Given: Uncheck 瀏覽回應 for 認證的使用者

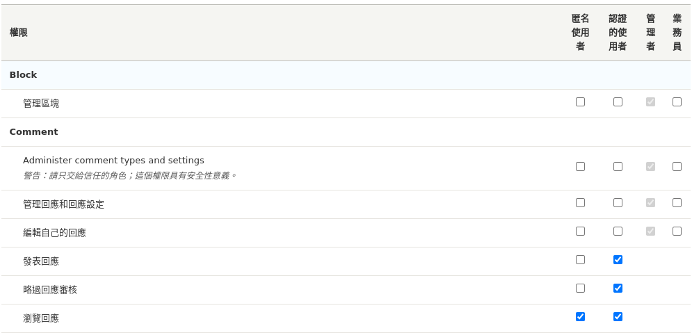Looking at the screenshot, I should coord(618,316).
